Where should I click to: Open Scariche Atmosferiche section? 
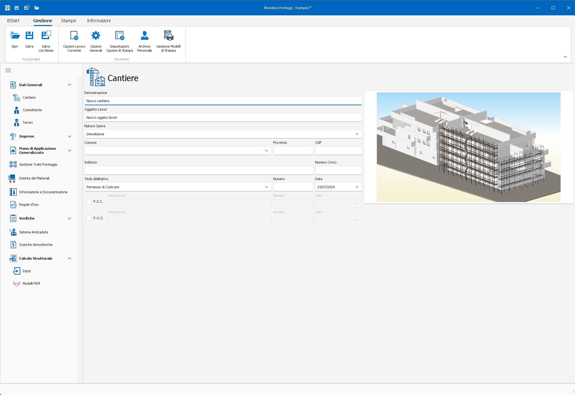[36, 245]
